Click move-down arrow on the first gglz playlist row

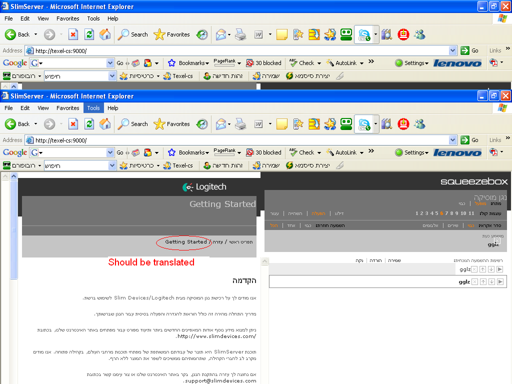point(491,269)
